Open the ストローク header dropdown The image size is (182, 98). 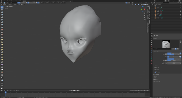[x=54, y=3]
